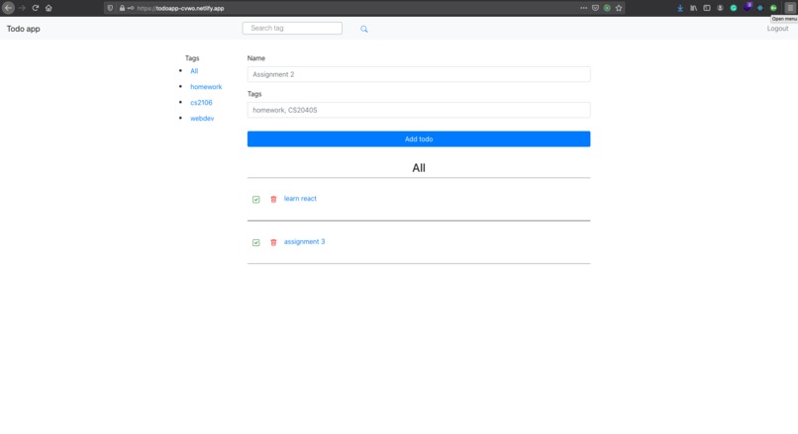Image resolution: width=798 pixels, height=434 pixels.
Task: Click the All list heading
Action: tap(419, 168)
